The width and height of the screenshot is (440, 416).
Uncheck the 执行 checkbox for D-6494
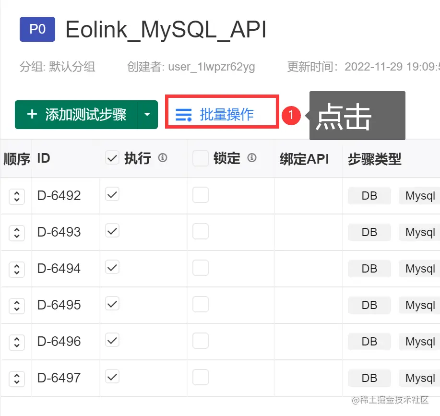[112, 267]
